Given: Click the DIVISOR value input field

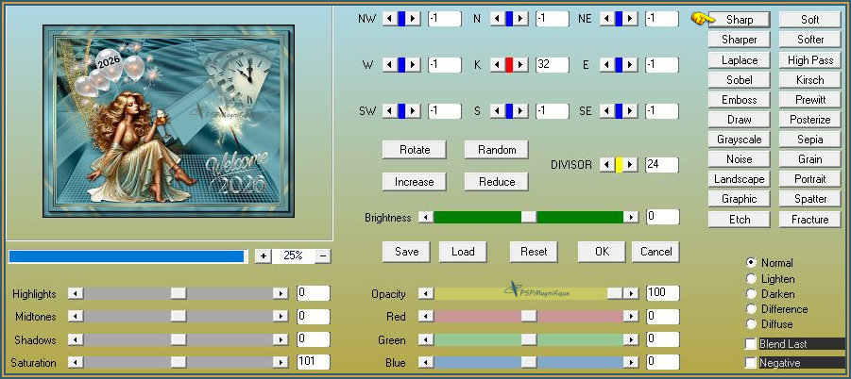Looking at the screenshot, I should click(661, 165).
